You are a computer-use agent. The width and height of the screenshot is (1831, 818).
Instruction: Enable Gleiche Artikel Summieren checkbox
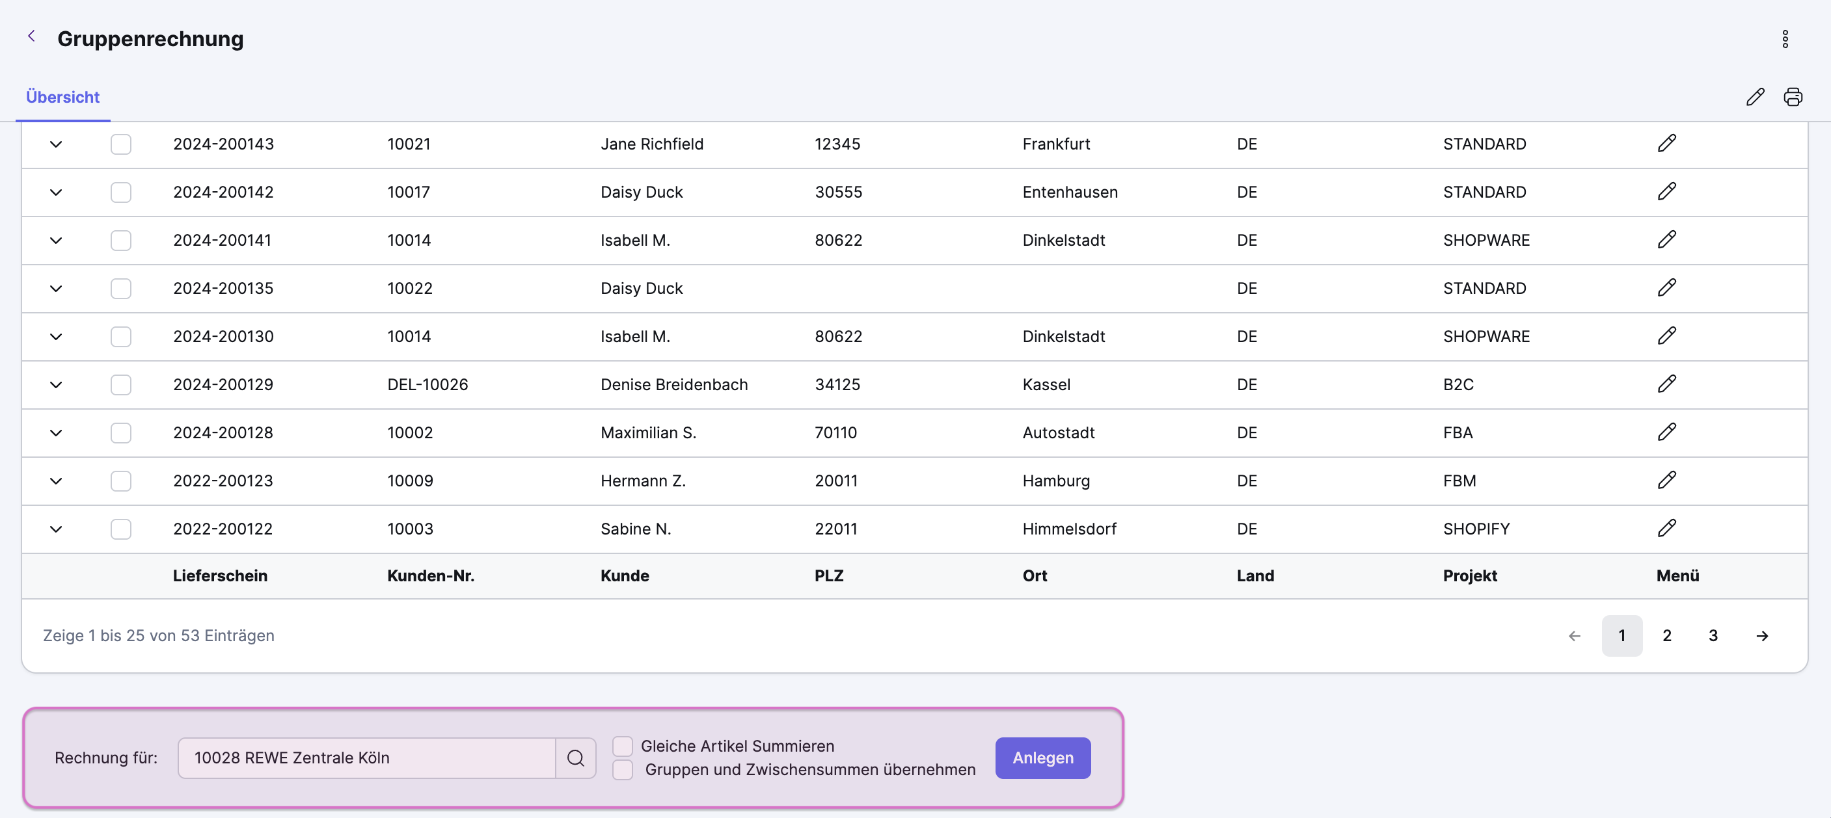(623, 746)
